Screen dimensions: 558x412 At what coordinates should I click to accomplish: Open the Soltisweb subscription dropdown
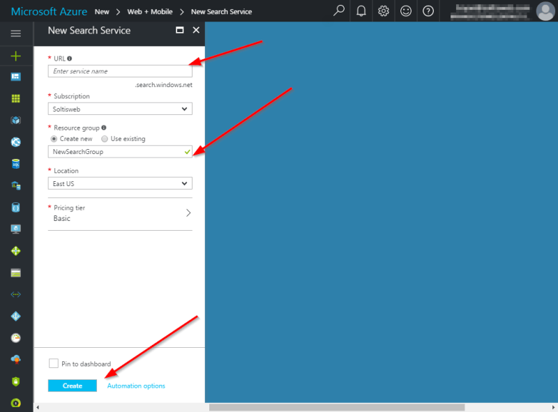click(119, 109)
